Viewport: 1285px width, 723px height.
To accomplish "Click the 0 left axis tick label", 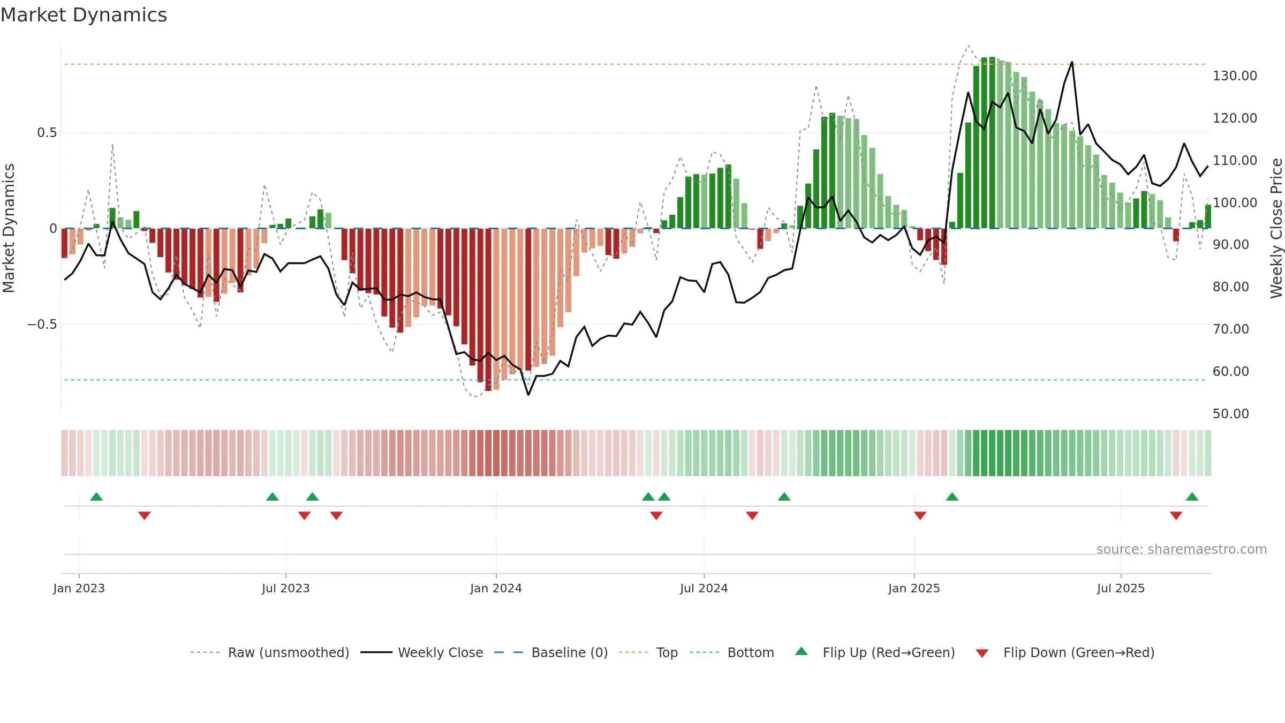I will 53,229.
